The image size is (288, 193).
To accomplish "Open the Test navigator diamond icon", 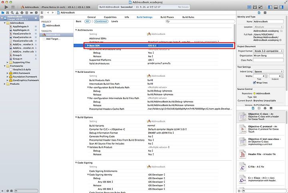I will pyautogui.click(x=22, y=13).
